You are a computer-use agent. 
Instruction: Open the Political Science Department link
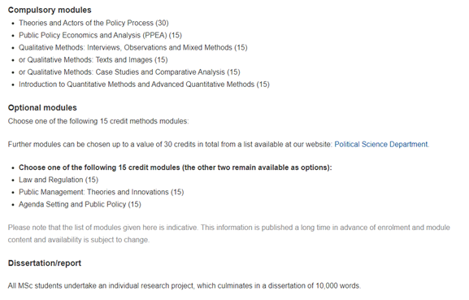(381, 145)
